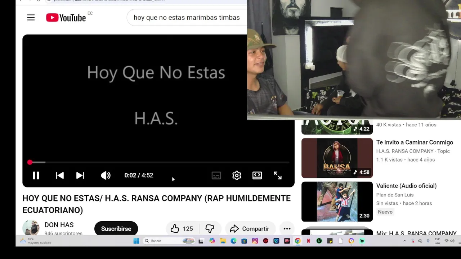This screenshot has height=259, width=461.
Task: Open the Valiente (Audio oficial) title
Action: 406,186
